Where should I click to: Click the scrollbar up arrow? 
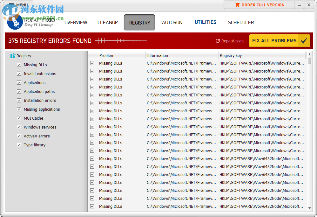[x=309, y=54]
